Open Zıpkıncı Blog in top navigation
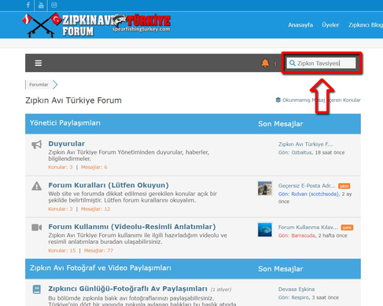The width and height of the screenshot is (383, 306). 366,25
